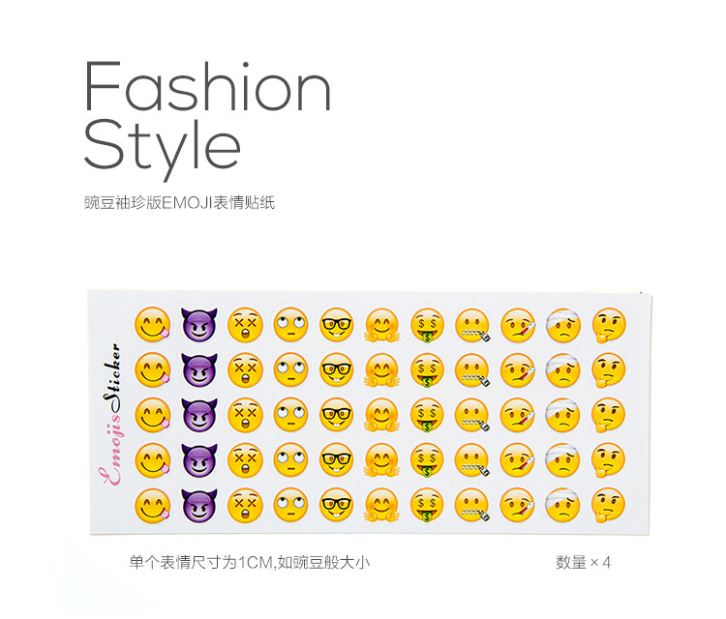Click the Emojis Sticker vertical logo
Screen dimensions: 726x619
coord(111,414)
